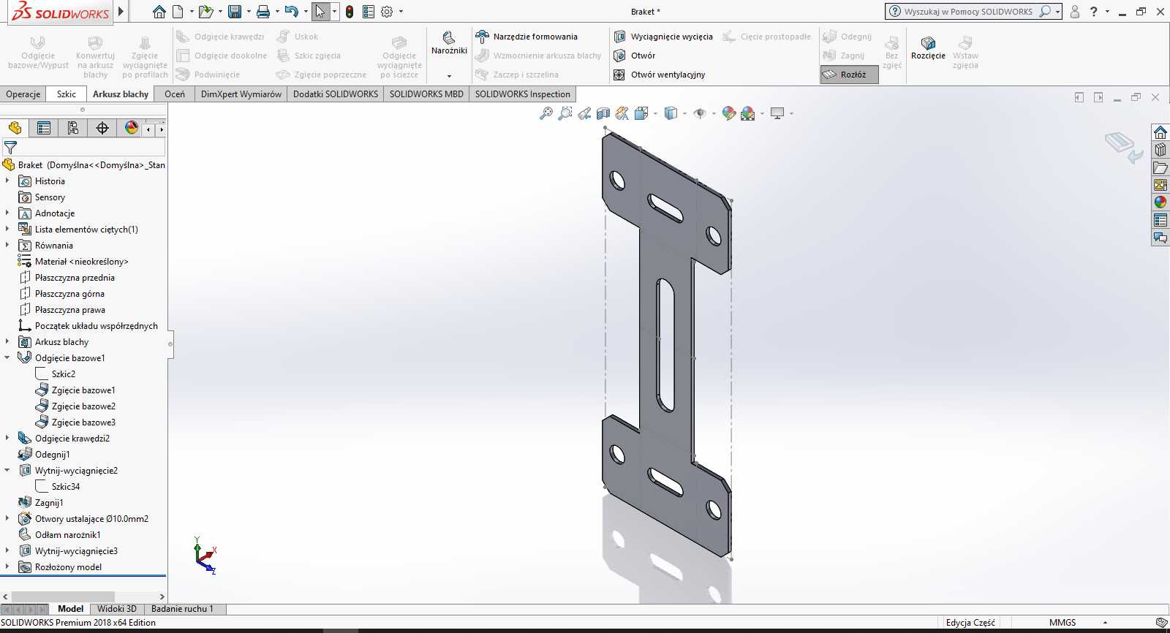This screenshot has height=633, width=1170.
Task: Switch to the Widoki 3D bottom tab
Action: [117, 609]
